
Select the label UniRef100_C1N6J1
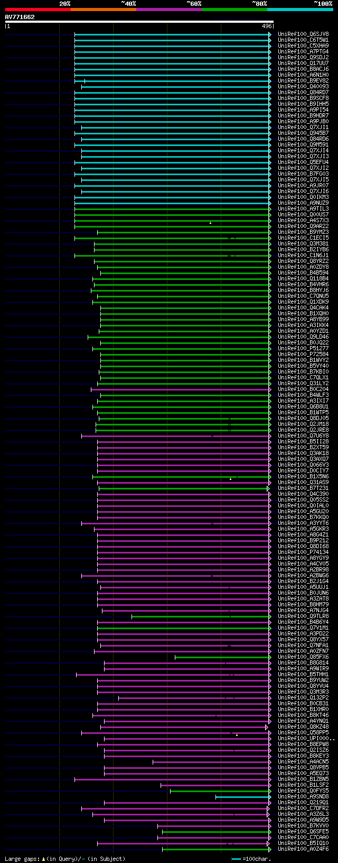[x=303, y=255]
